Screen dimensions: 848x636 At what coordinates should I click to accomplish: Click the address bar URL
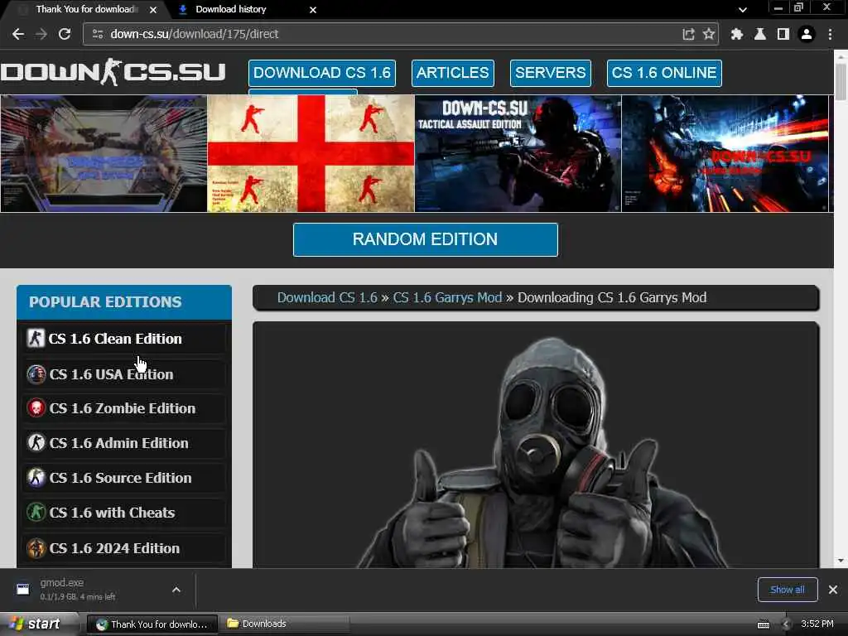point(194,34)
